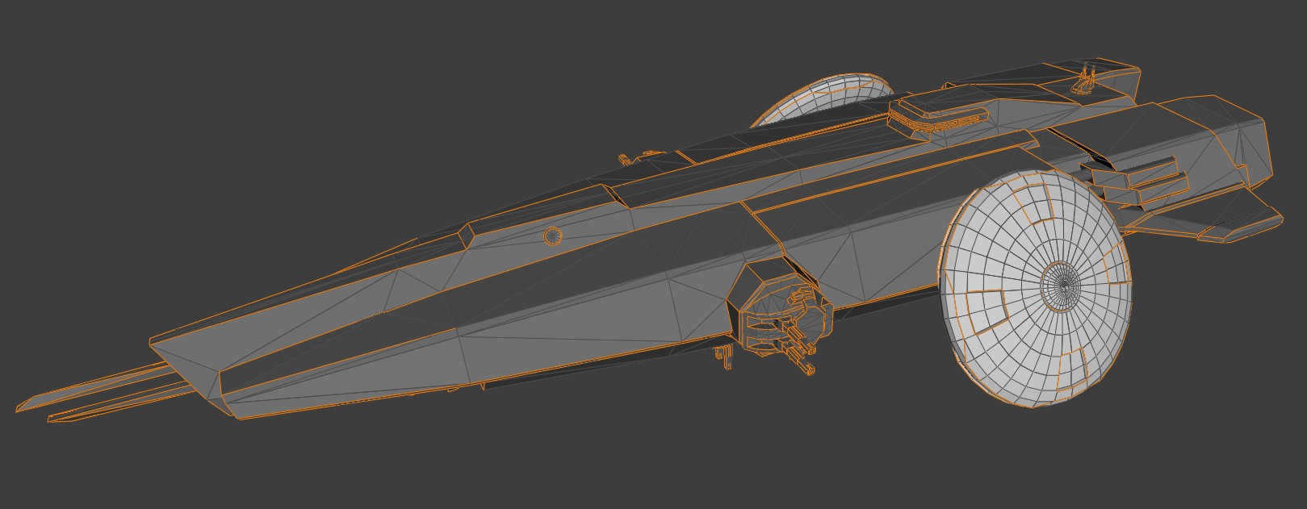
Task: Select the stepped engine block beside the dish
Action: (x=1134, y=184)
